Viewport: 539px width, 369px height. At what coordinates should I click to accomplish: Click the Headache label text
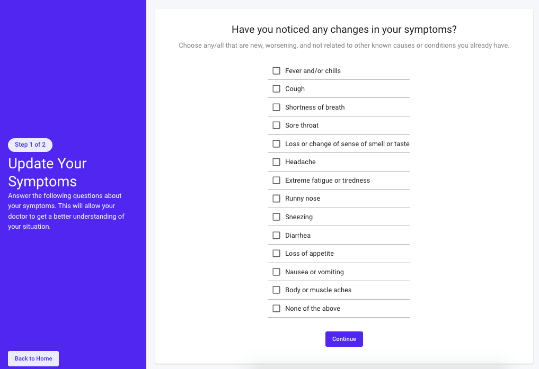pos(301,162)
